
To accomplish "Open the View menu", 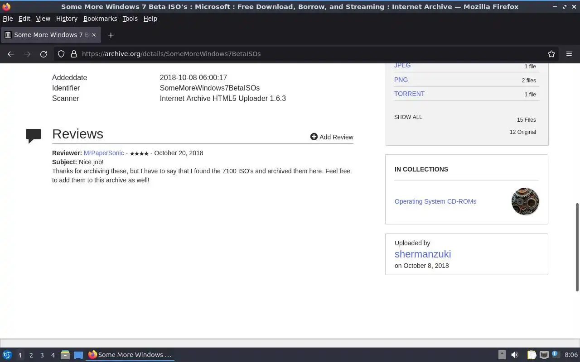I will (43, 19).
